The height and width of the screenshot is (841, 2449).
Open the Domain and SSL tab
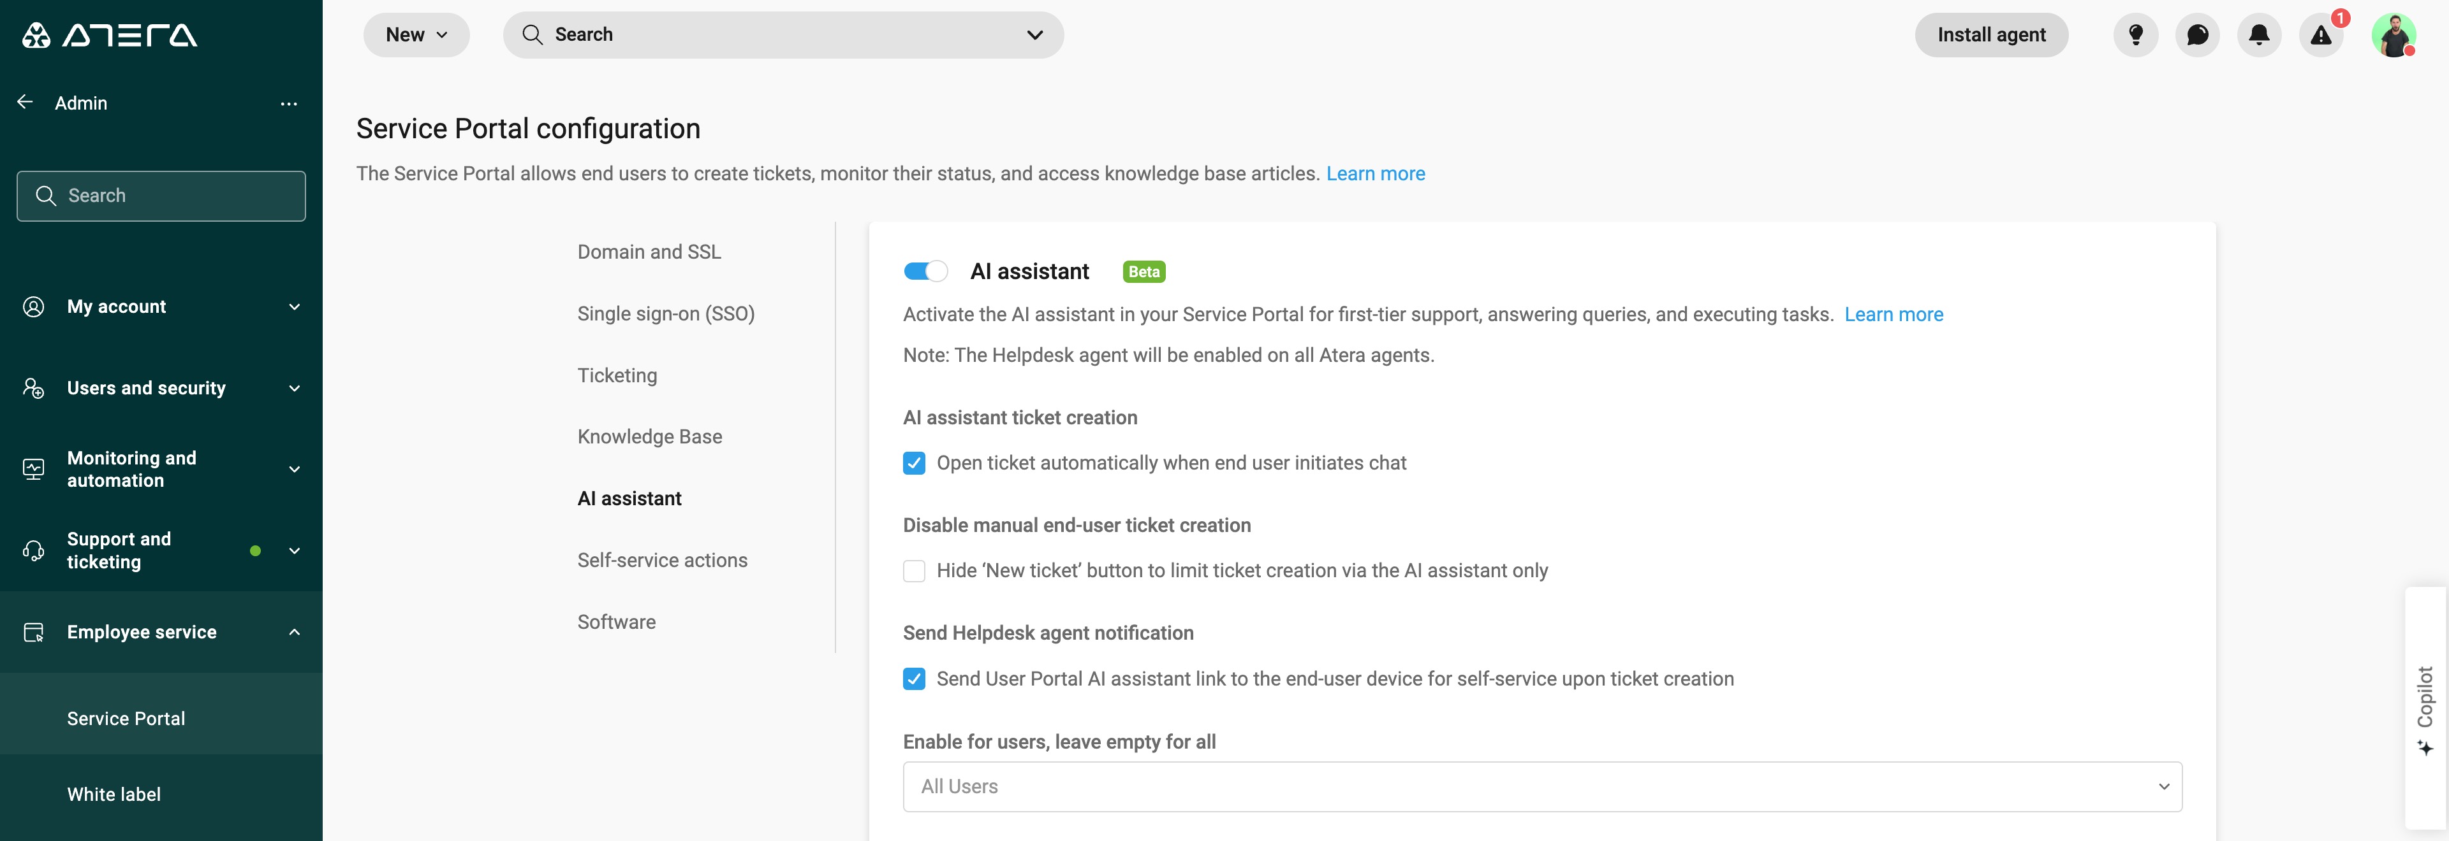[x=649, y=252]
